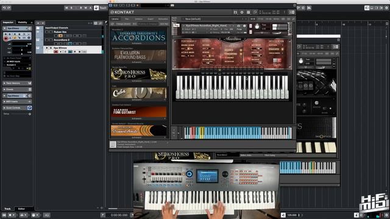Open the Kontakt 5 output routing dropdown
The image size is (390, 219).
17,65
